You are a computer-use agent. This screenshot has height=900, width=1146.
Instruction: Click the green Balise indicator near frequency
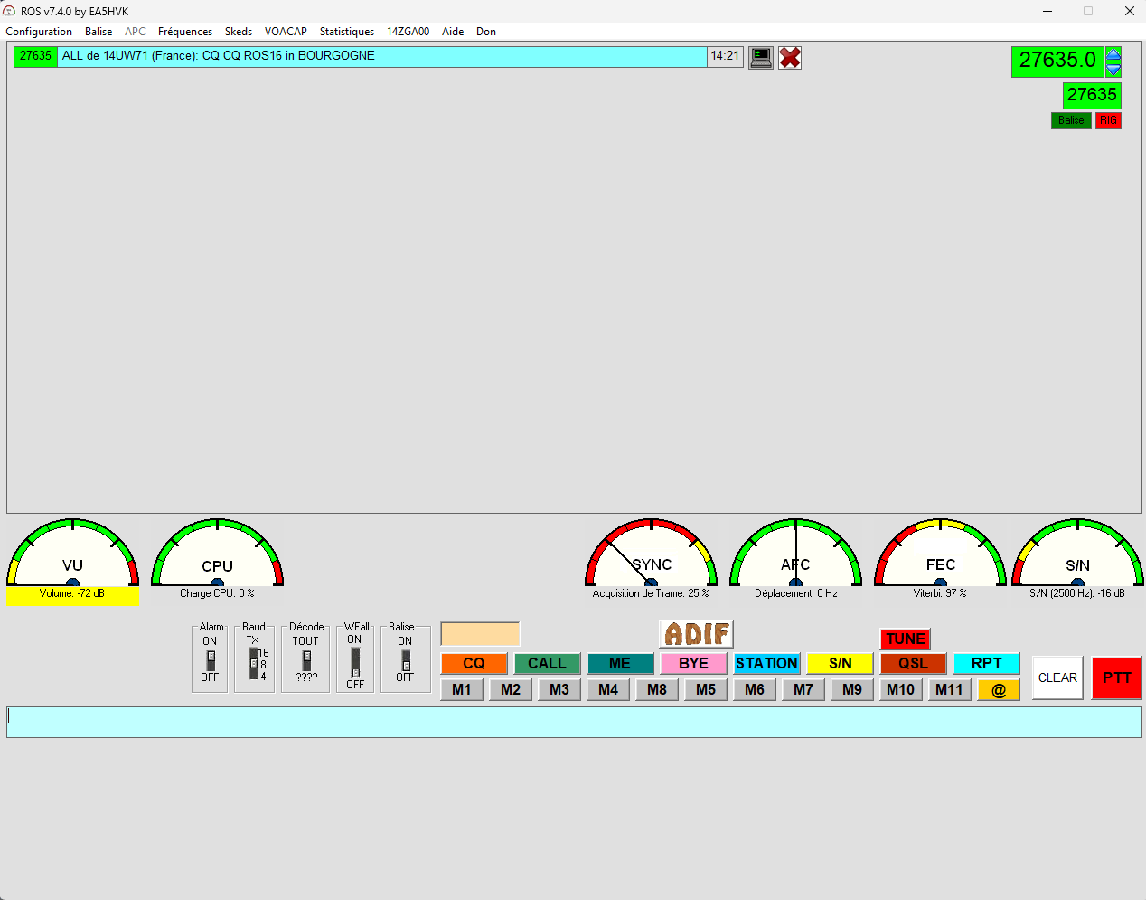pyautogui.click(x=1071, y=120)
